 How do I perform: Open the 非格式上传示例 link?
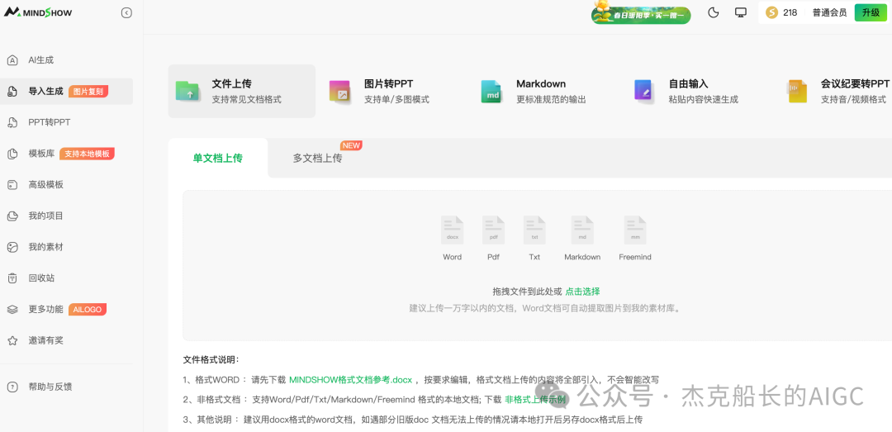[535, 400]
